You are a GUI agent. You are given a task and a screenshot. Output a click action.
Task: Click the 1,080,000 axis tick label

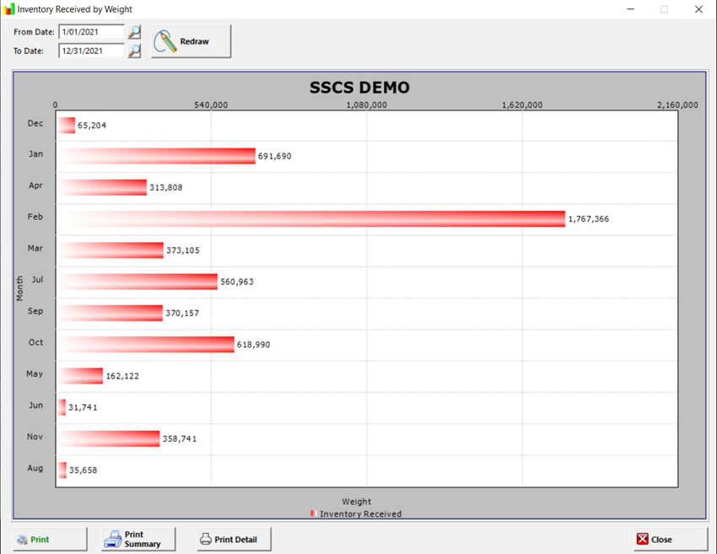point(366,105)
